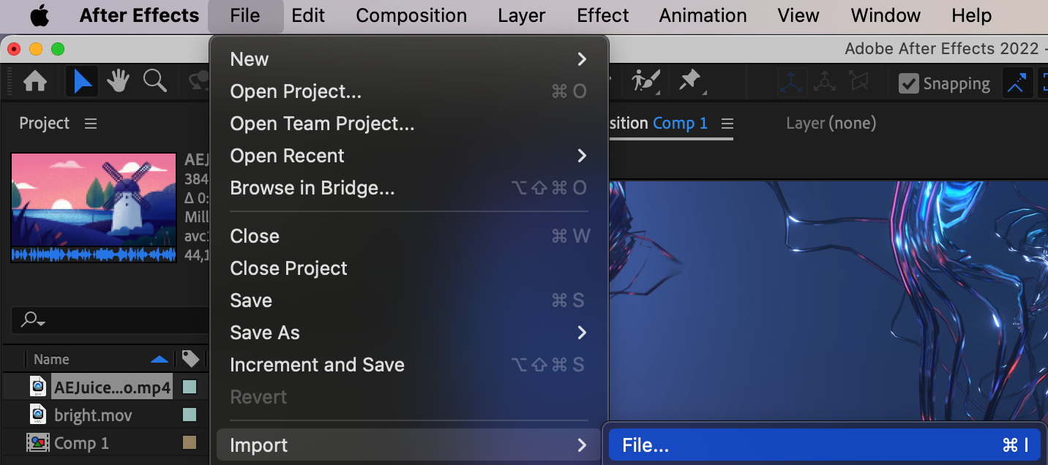Select the Selection arrow tool
Viewport: 1048px width, 465px height.
pos(83,82)
